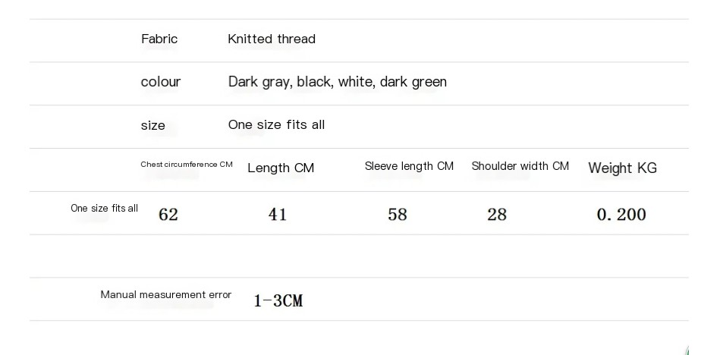Select weight value 0.200

(x=621, y=215)
